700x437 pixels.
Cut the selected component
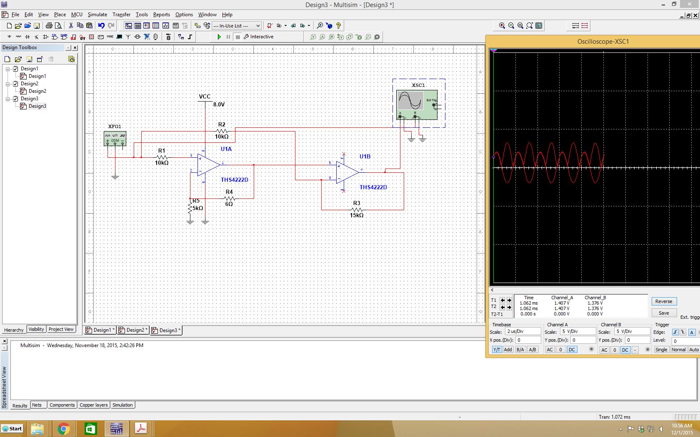(x=71, y=26)
